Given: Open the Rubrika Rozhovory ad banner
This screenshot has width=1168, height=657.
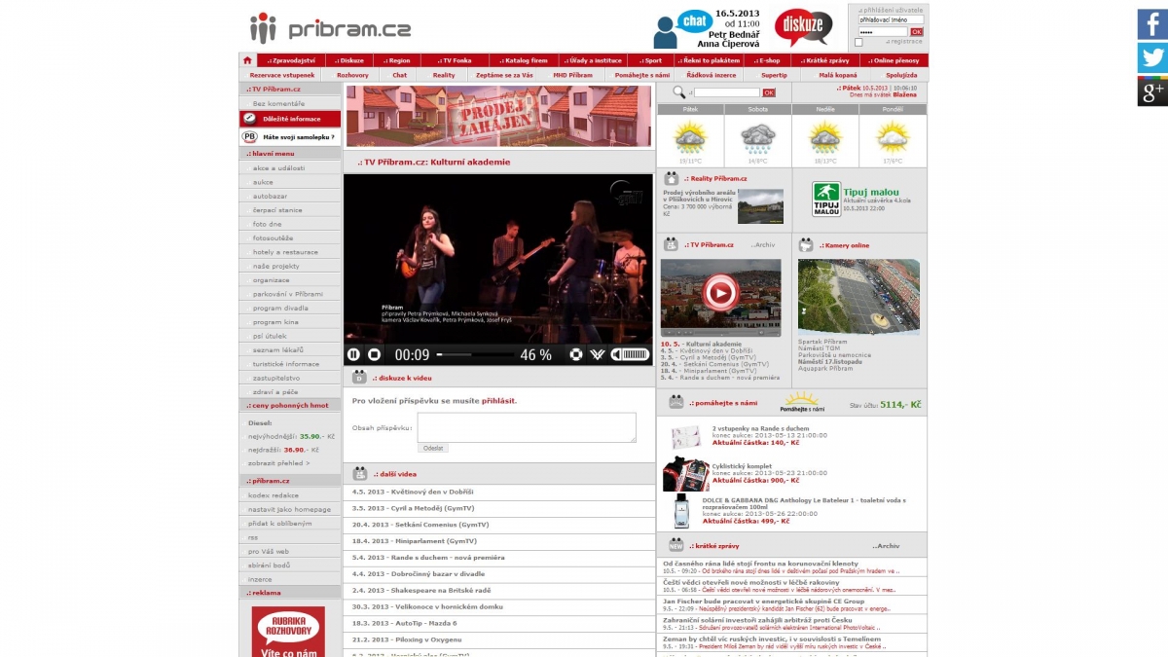Looking at the screenshot, I should tap(288, 632).
